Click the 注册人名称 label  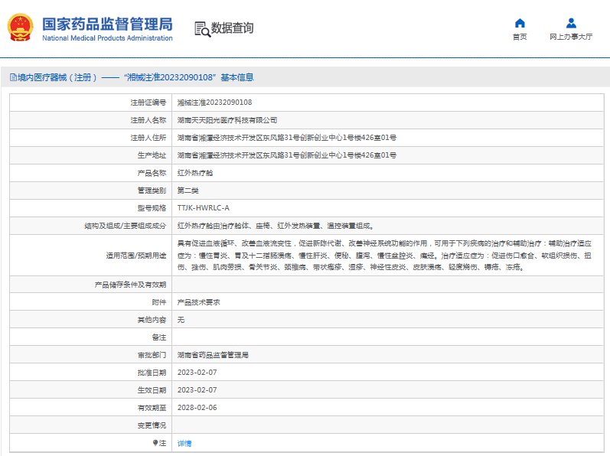pyautogui.click(x=148, y=120)
